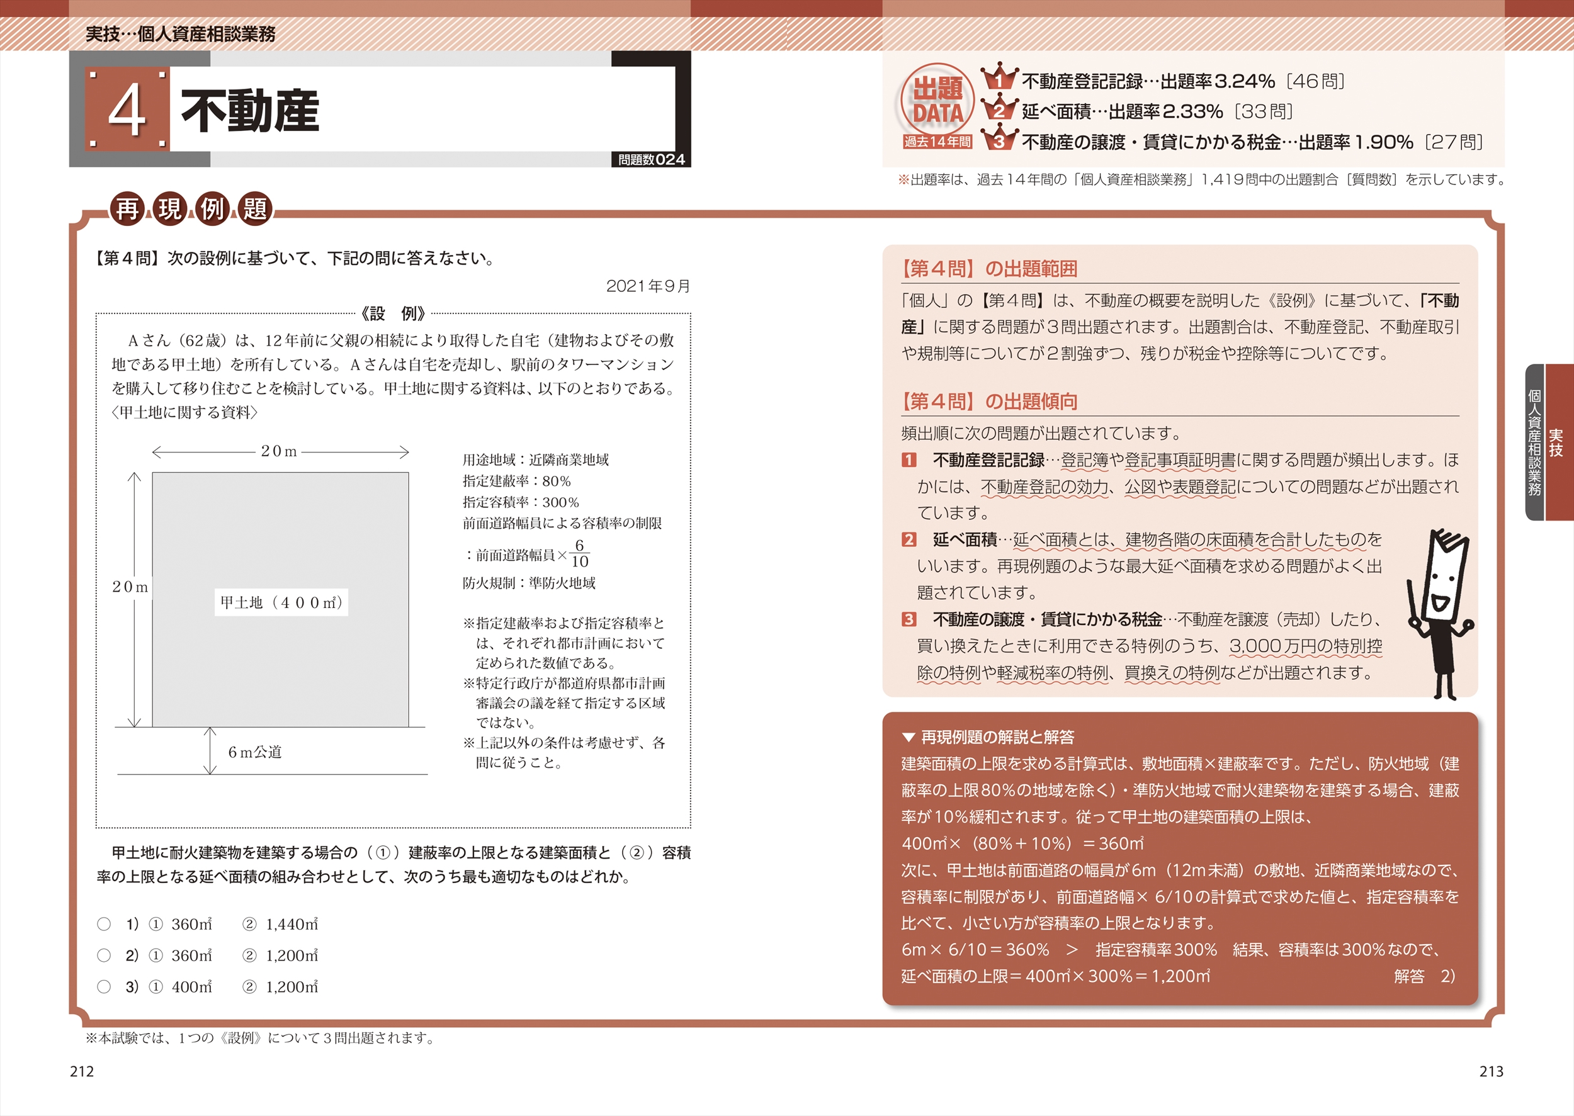Click 前面道路幅員による容積率の制限 line

pyautogui.click(x=562, y=523)
